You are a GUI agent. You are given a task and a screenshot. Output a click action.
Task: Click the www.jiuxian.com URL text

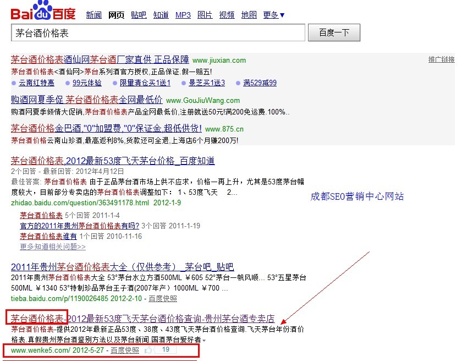click(x=219, y=61)
